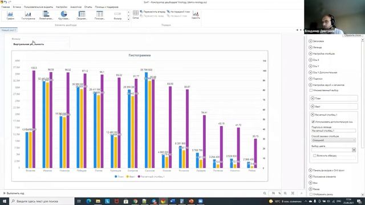
Task: Click На передний план in the ribbon
Action: [179, 11]
